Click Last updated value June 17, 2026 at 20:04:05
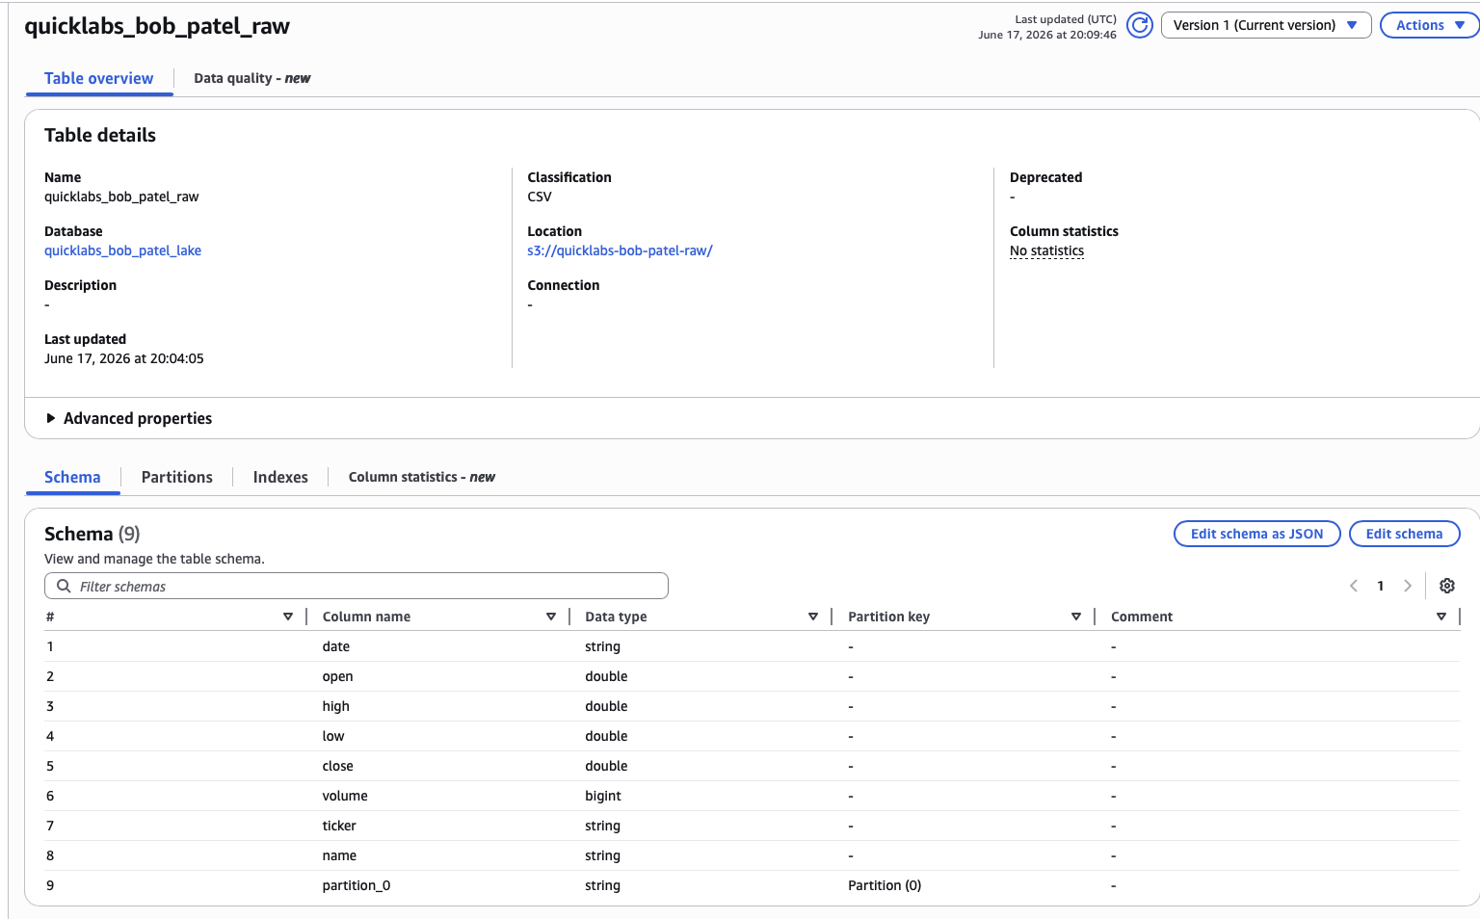Viewport: 1480px width, 919px height. pos(124,358)
